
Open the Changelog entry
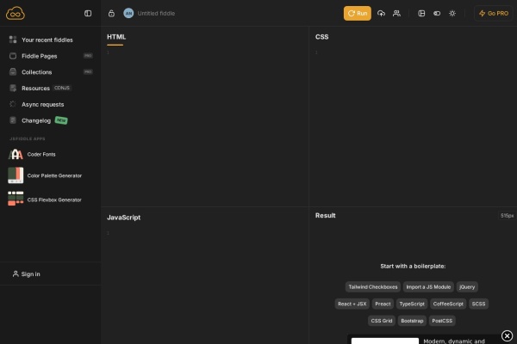click(x=36, y=120)
